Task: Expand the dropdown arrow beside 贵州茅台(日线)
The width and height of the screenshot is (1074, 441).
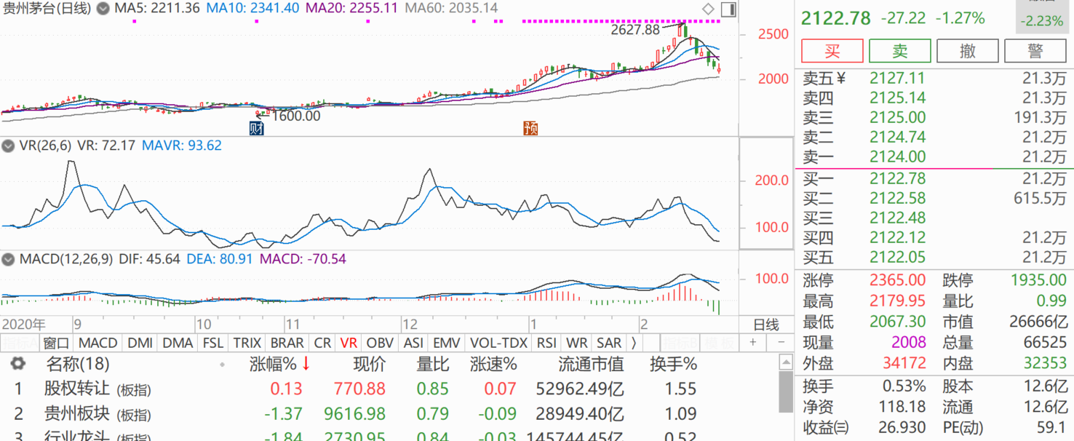Action: [x=103, y=9]
